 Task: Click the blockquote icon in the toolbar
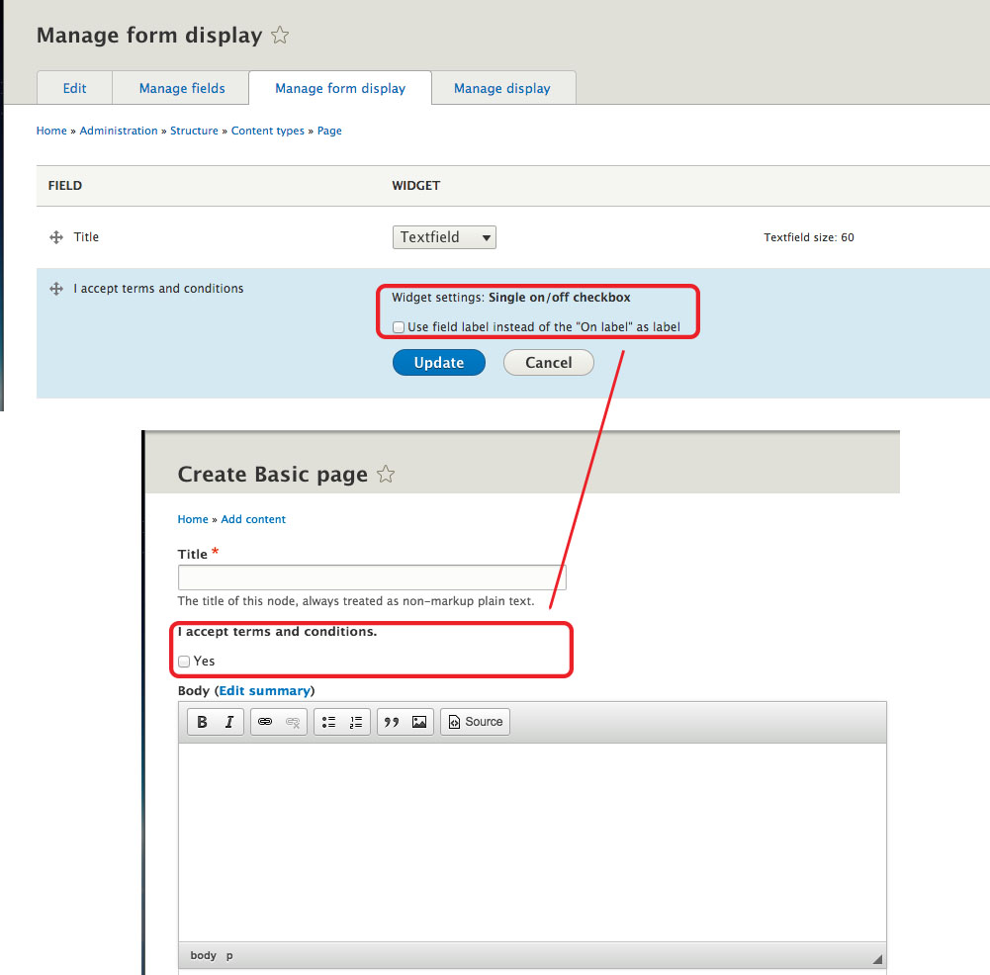394,721
